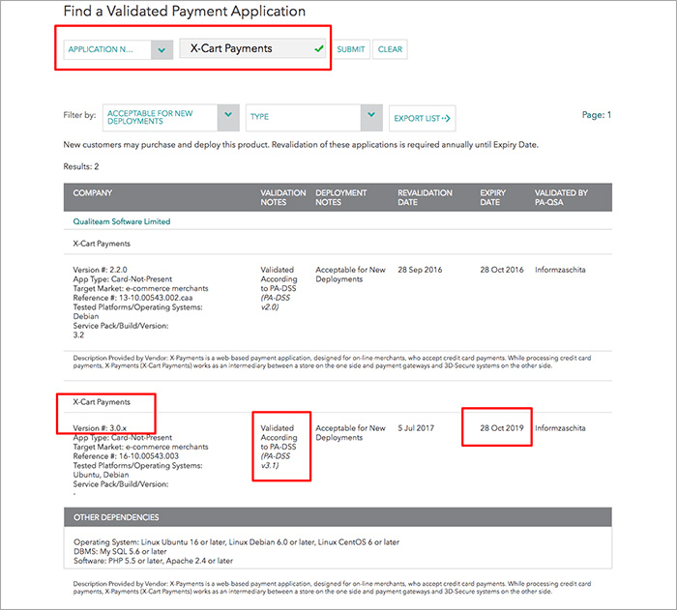
Task: Click the Version #: 3.0.x text
Action: pyautogui.click(x=100, y=428)
